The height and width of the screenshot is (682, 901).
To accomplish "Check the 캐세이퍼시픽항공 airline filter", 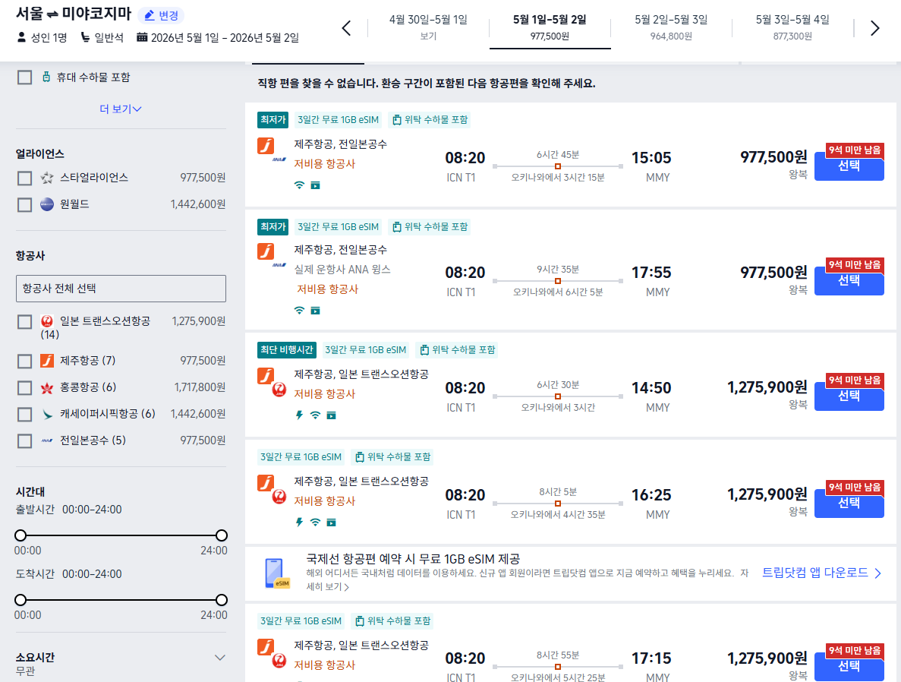I will [x=25, y=414].
